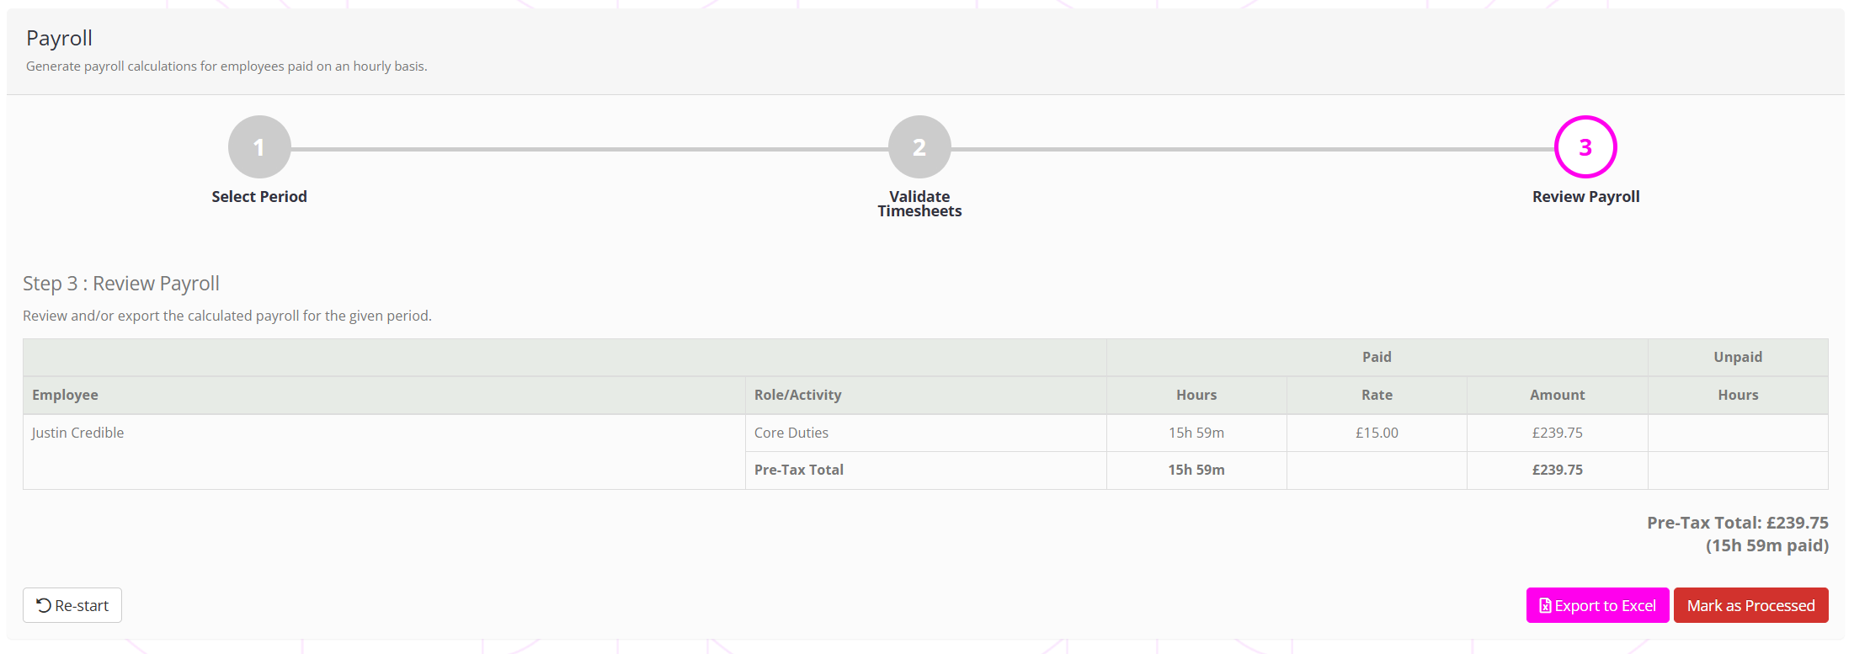1854x654 pixels.
Task: Click the Pre-Tax Total row label in table
Action: click(799, 470)
